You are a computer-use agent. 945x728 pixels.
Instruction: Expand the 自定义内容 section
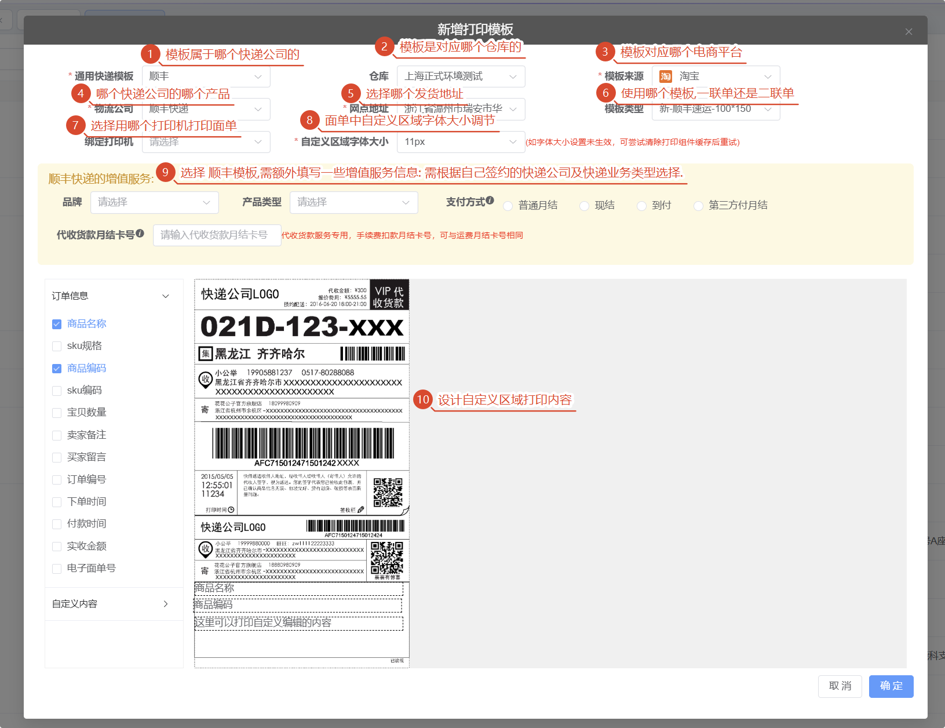tap(166, 604)
